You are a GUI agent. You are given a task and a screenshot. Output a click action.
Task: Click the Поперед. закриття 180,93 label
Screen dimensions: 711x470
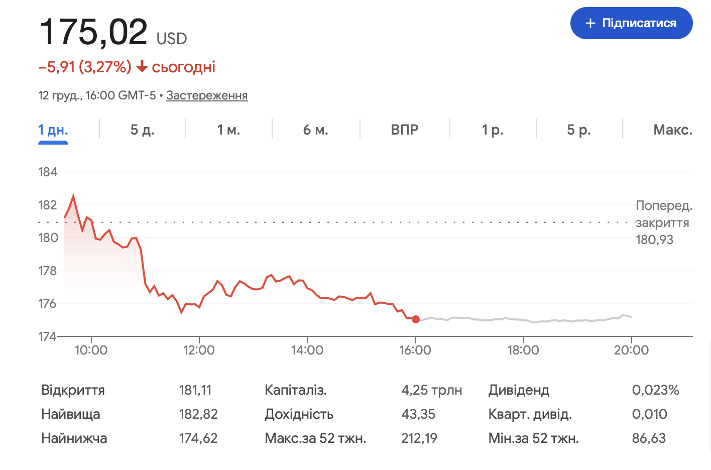click(x=663, y=222)
